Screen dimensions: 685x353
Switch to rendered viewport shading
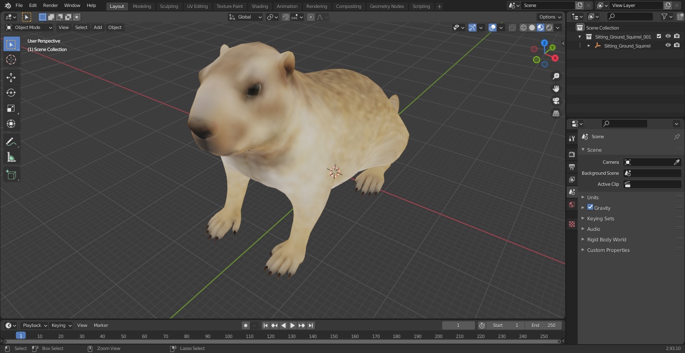coord(549,28)
